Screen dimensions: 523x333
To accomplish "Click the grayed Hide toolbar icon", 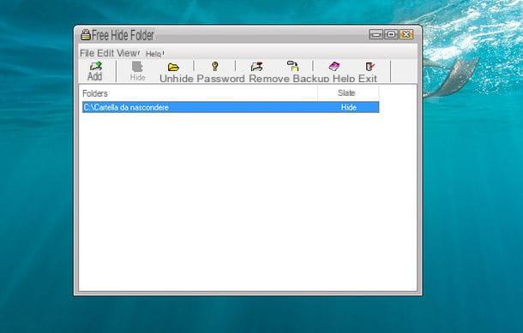I will coord(137,67).
